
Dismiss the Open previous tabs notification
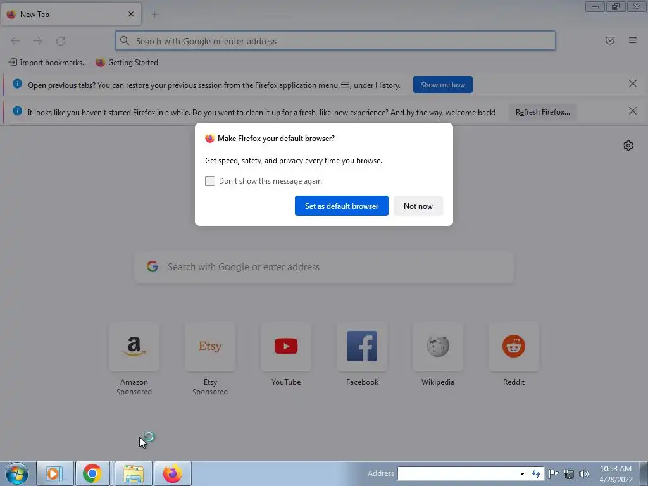point(632,84)
